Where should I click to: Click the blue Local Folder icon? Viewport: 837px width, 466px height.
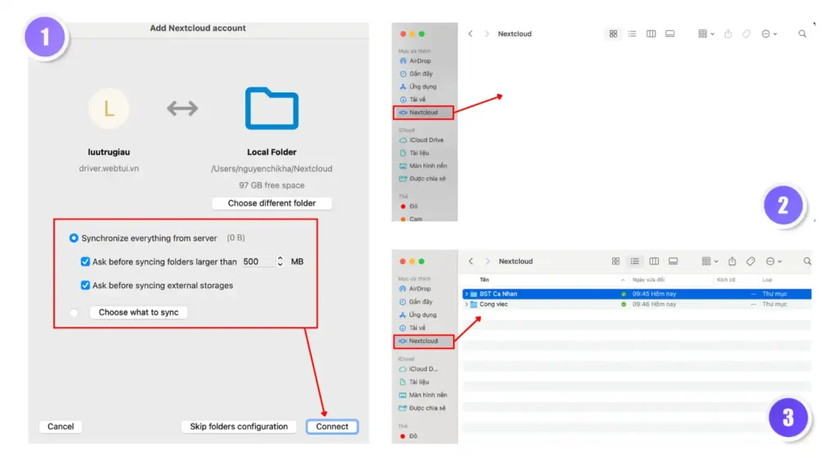(271, 109)
